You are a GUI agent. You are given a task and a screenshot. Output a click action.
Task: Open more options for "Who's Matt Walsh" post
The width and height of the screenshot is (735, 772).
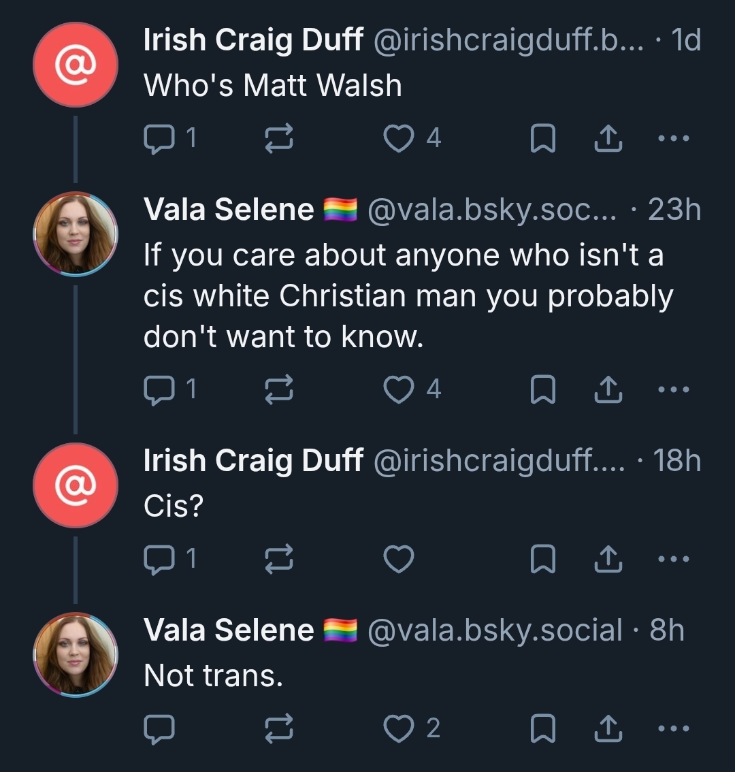[674, 138]
